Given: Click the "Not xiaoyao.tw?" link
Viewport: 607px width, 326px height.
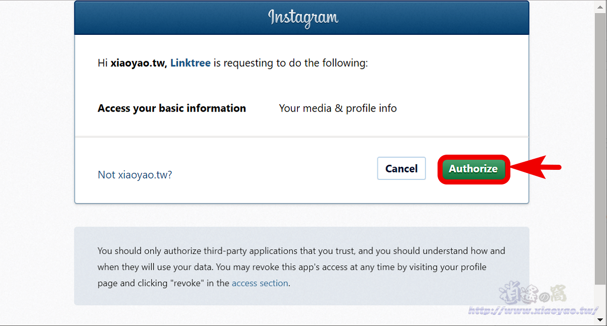Looking at the screenshot, I should (x=135, y=175).
